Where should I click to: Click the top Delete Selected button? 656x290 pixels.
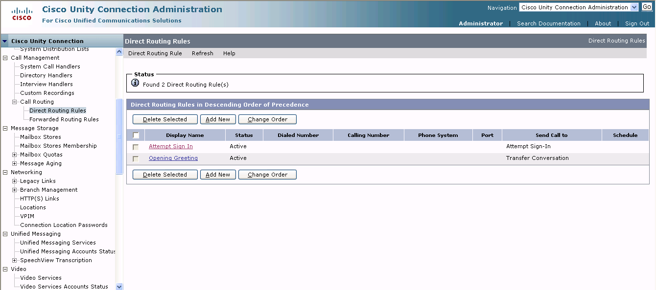click(x=165, y=119)
